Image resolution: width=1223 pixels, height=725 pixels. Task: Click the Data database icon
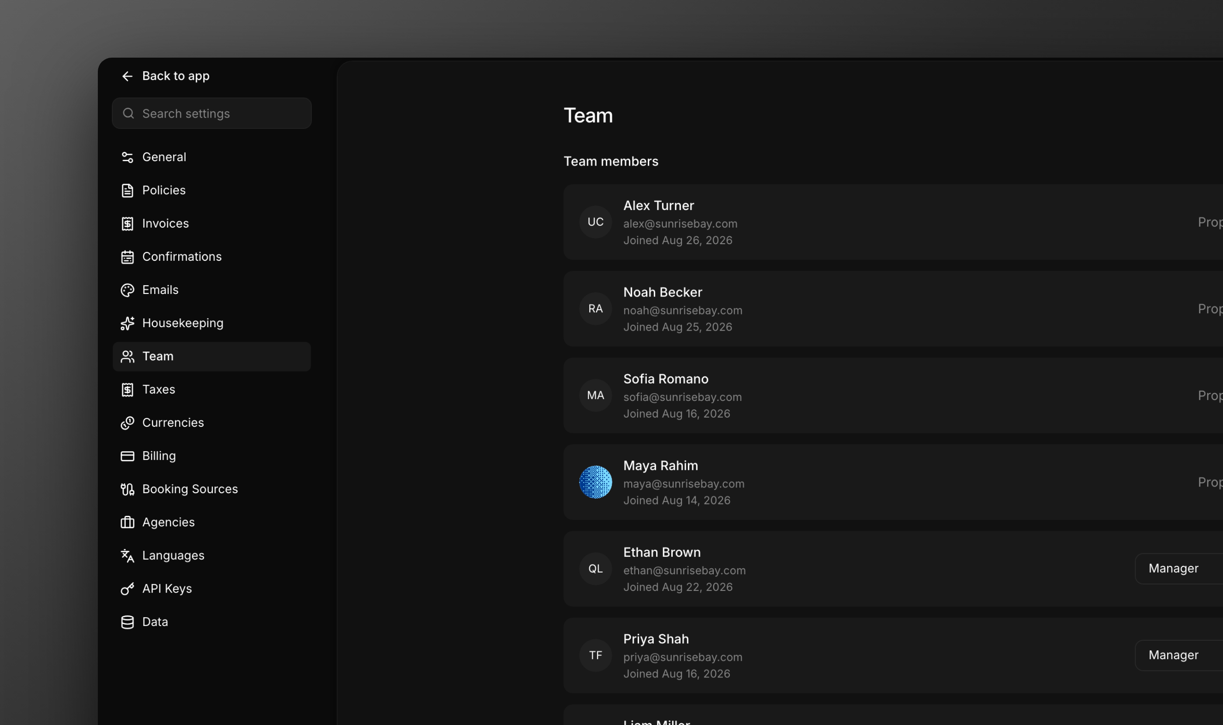pyautogui.click(x=127, y=622)
